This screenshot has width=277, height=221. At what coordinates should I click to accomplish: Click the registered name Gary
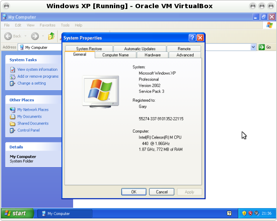[142, 106]
